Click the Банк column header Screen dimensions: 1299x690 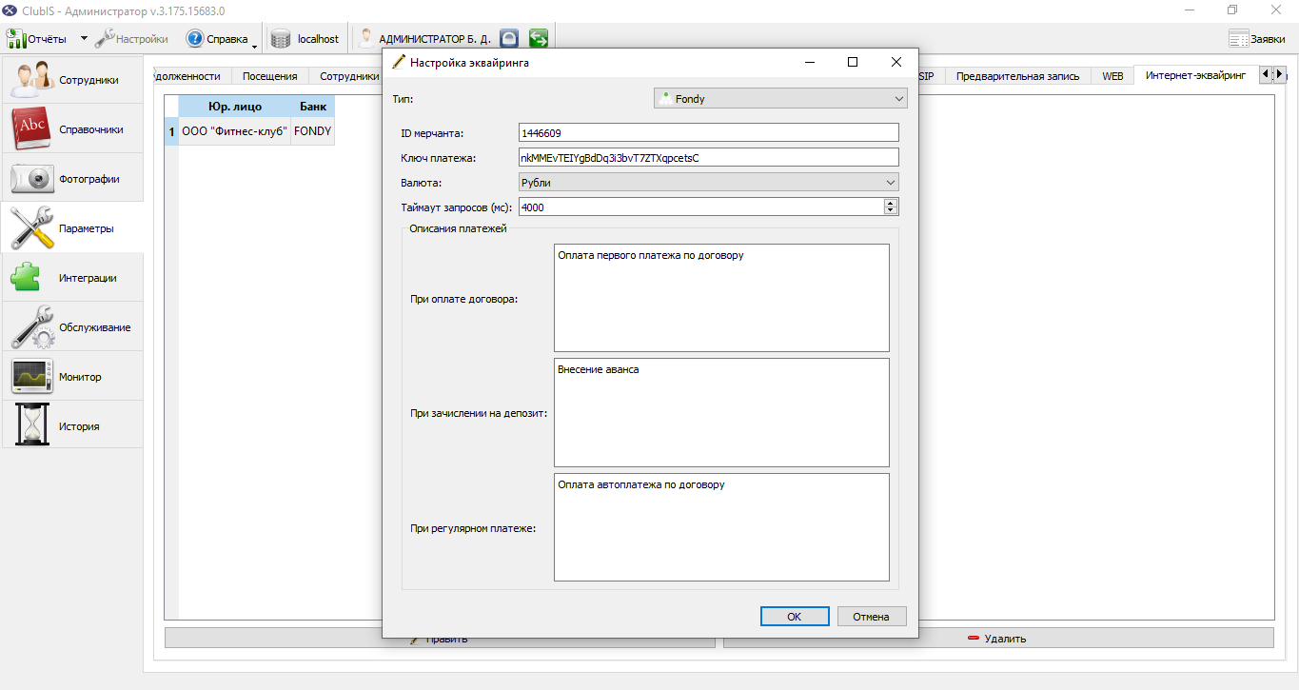coord(313,107)
